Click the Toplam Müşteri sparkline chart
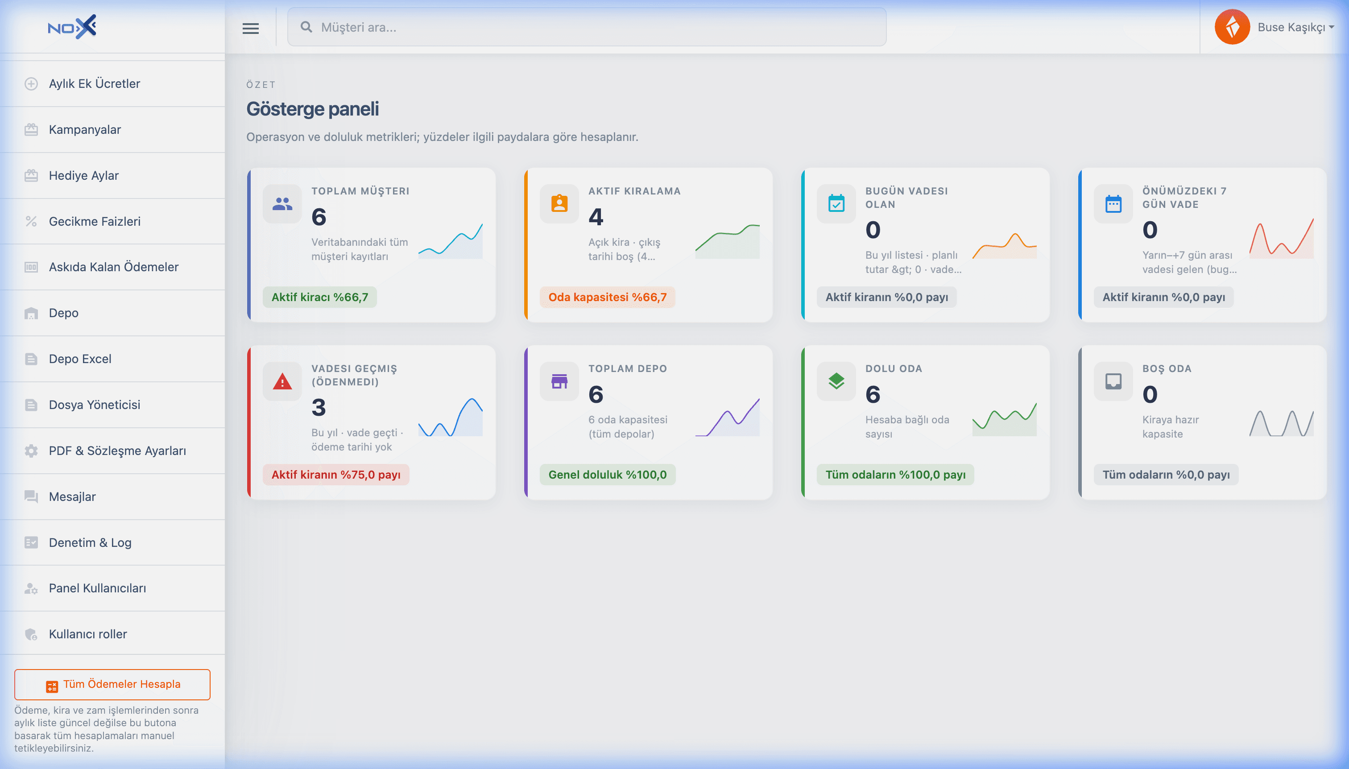The image size is (1349, 769). 450,240
